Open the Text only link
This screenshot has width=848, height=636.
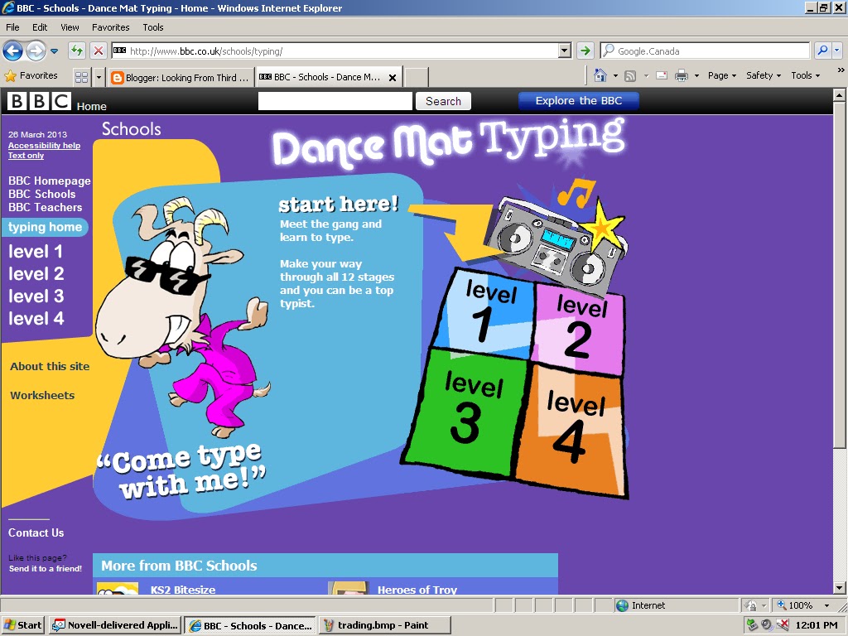[26, 155]
